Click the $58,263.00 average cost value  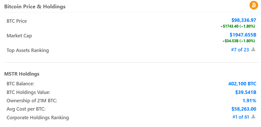[244, 109]
